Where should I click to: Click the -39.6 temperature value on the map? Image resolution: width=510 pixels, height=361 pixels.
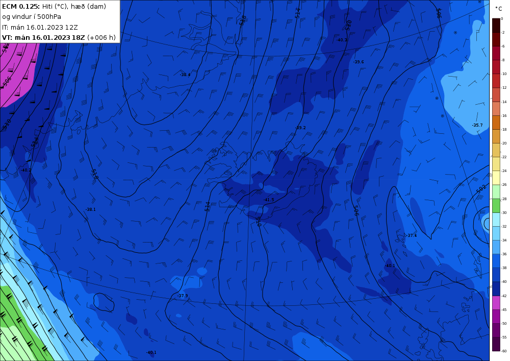tap(359, 62)
